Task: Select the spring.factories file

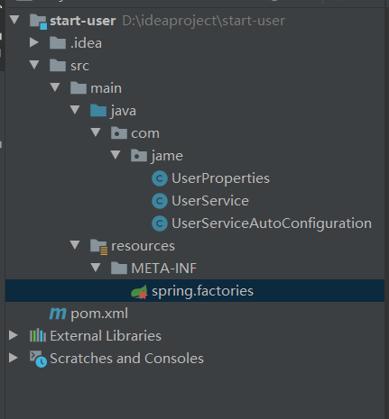Action: coord(202,291)
